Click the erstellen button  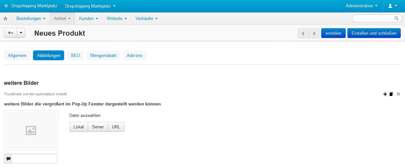(x=333, y=33)
